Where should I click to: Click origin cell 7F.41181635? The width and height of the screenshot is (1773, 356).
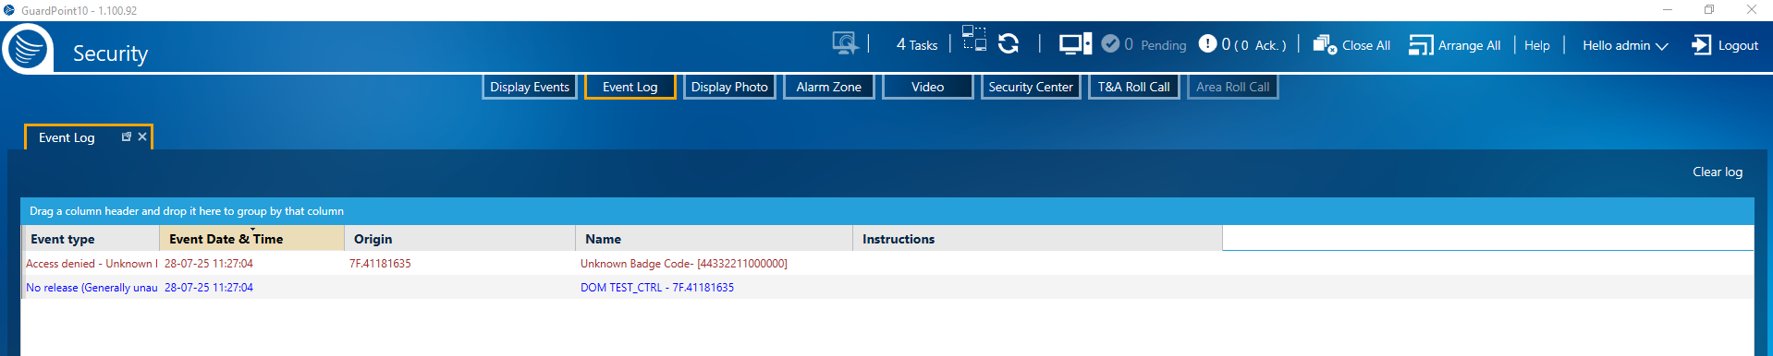point(380,264)
